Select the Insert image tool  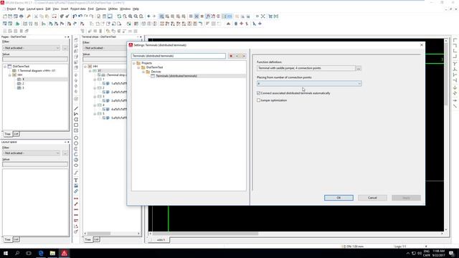point(76,186)
